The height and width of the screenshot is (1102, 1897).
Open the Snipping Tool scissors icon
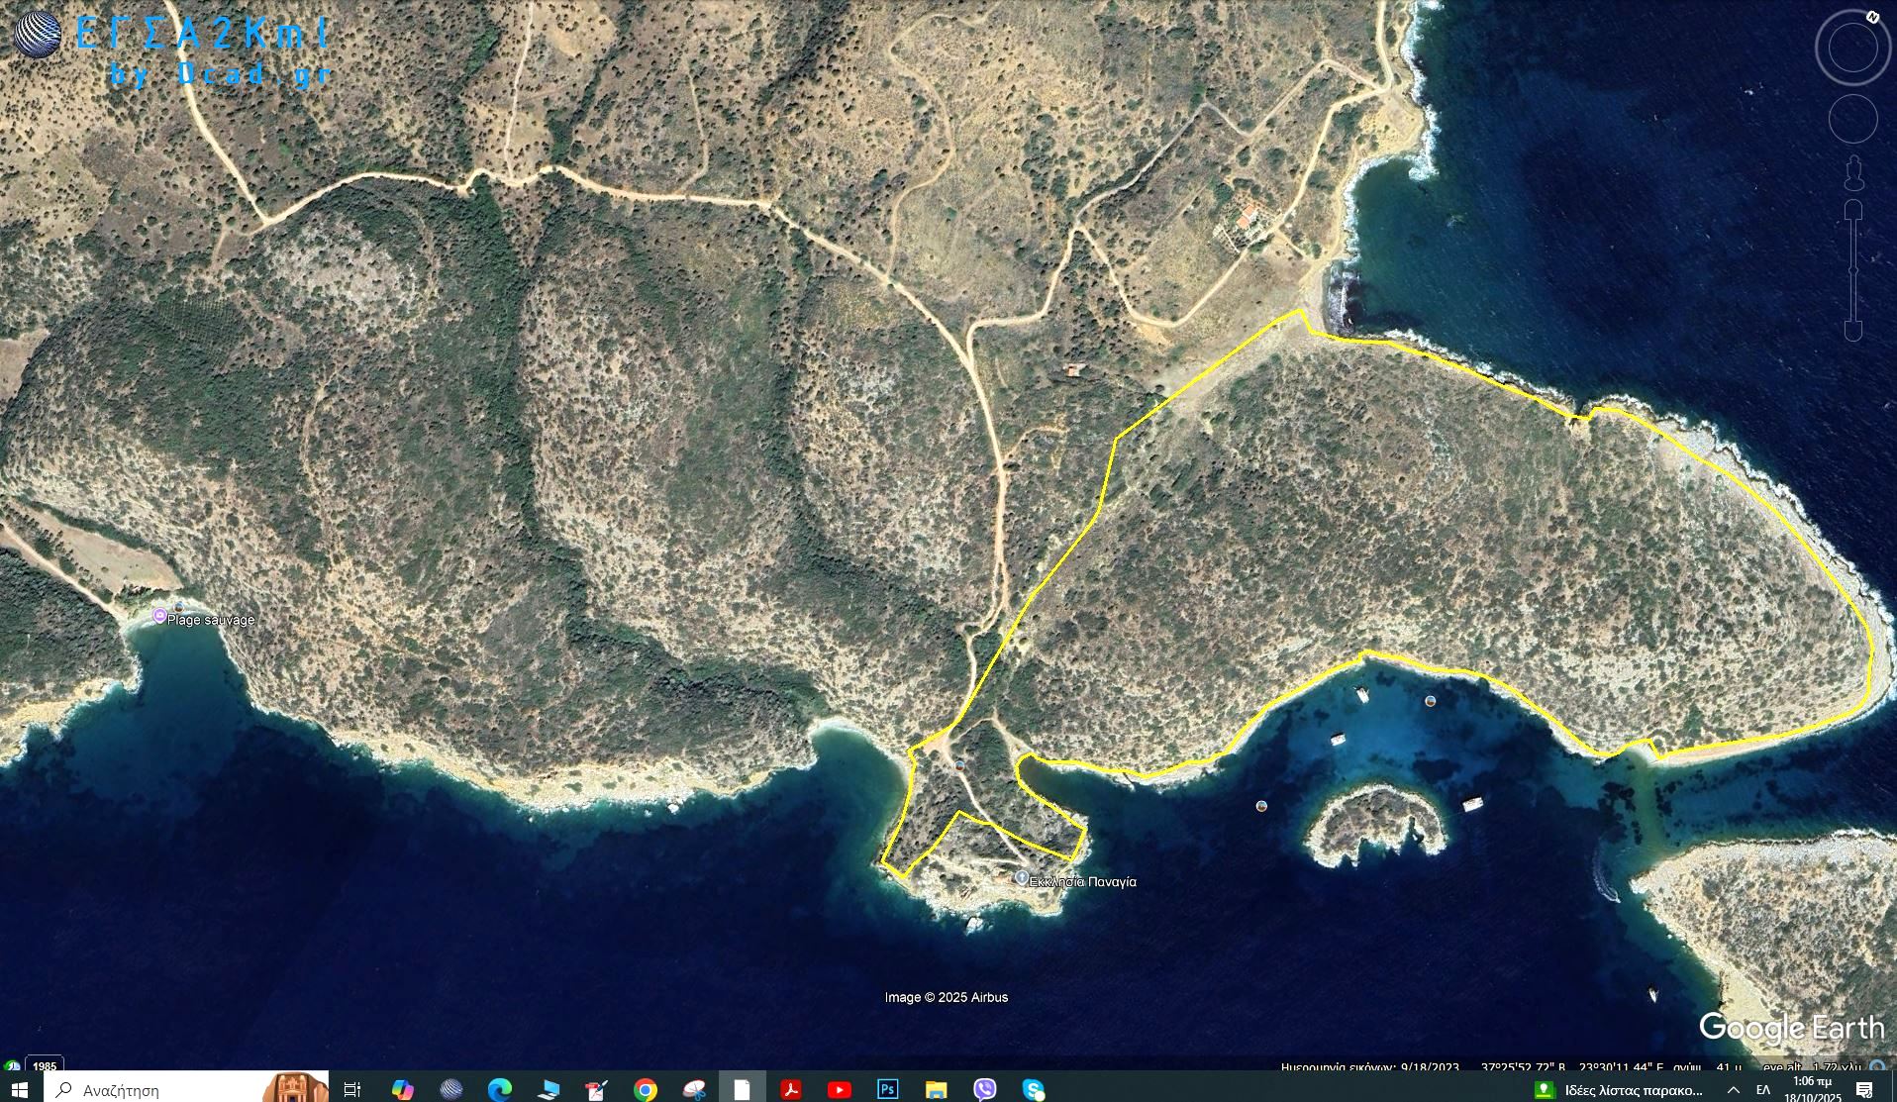pos(694,1089)
